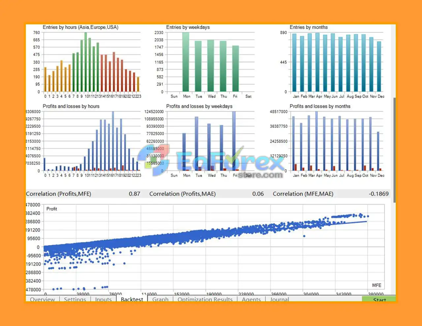This screenshot has width=422, height=326.
Task: Click the 'Profits and losses by months' title
Action: [x=320, y=106]
